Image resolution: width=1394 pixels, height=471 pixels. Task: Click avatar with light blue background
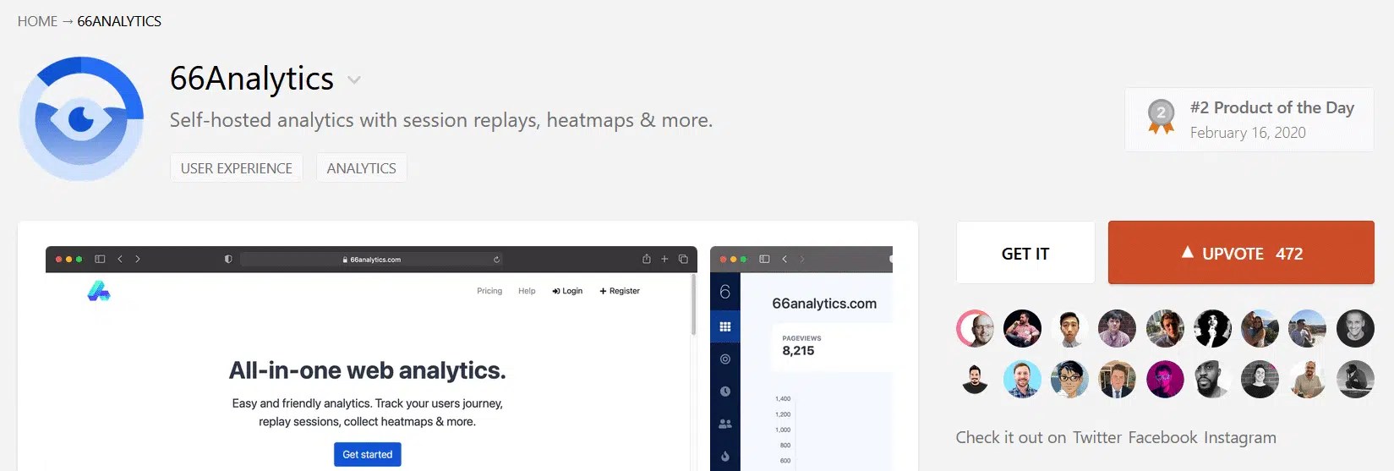[1022, 379]
